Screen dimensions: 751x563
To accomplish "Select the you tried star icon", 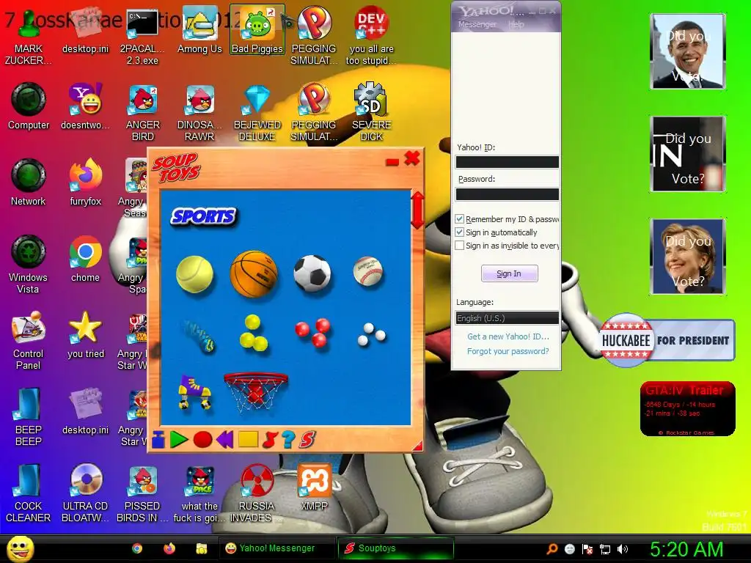I will pyautogui.click(x=86, y=334).
